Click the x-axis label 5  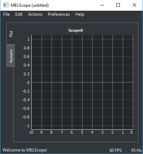pyautogui.click(x=82, y=132)
